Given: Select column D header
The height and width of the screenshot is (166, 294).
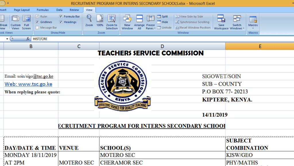Looking at the screenshot, I should (163, 46).
